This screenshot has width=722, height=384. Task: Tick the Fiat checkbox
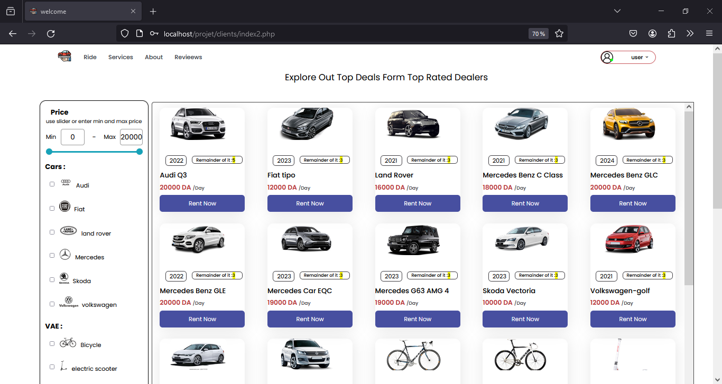point(52,208)
